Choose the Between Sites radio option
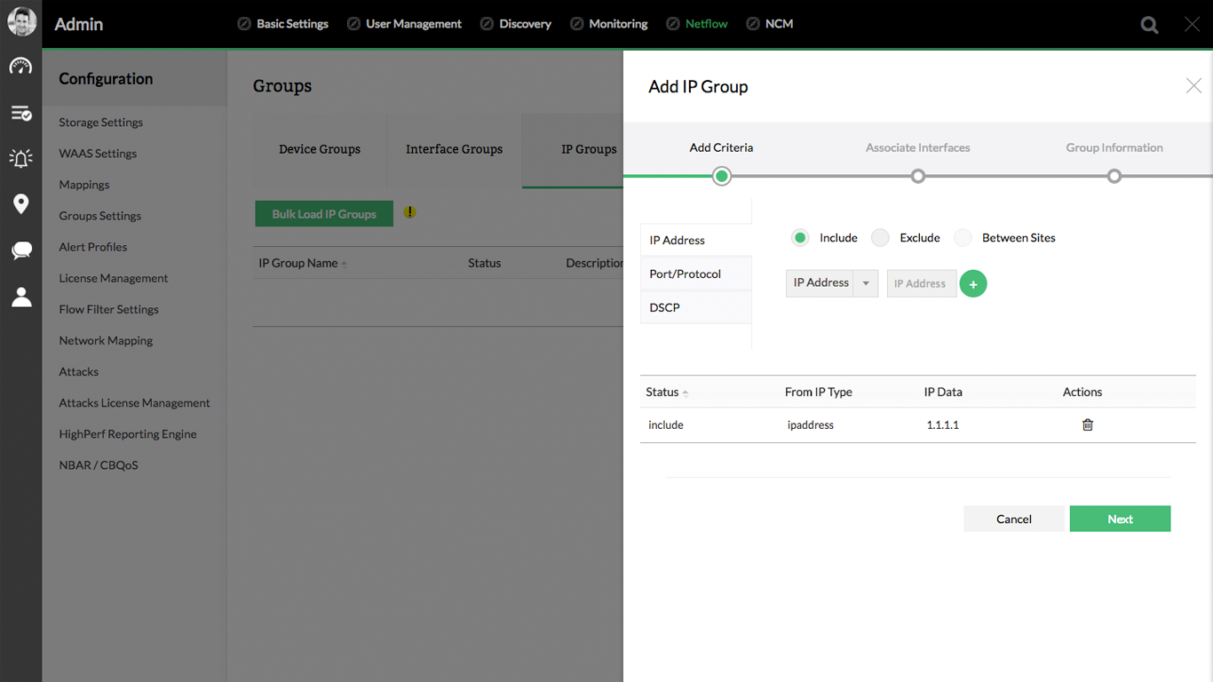Image resolution: width=1213 pixels, height=682 pixels. click(x=963, y=238)
